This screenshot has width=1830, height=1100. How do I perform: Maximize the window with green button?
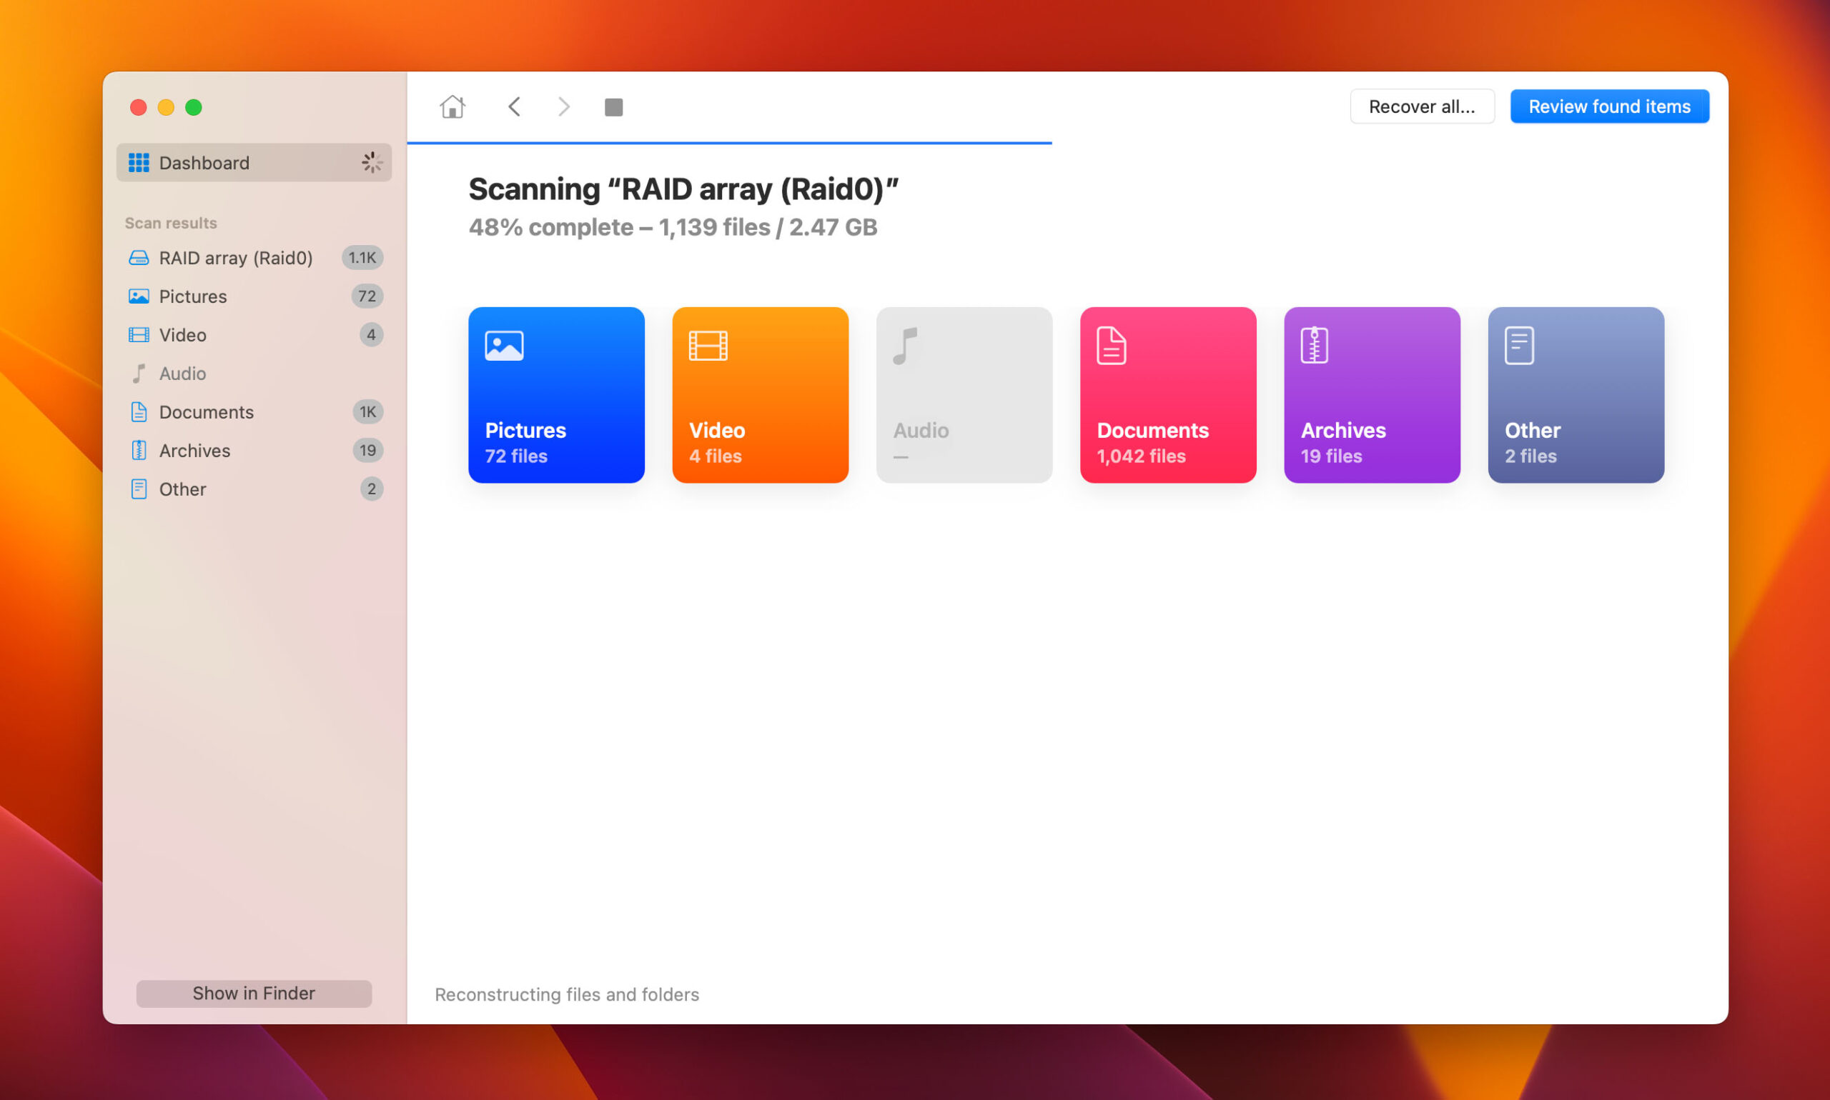point(194,107)
